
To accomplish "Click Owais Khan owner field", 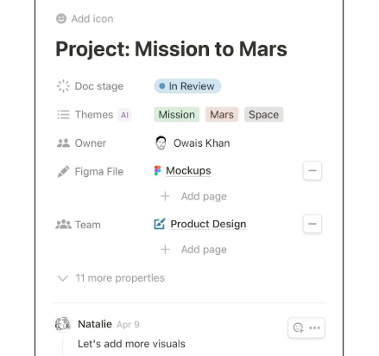I will click(193, 143).
